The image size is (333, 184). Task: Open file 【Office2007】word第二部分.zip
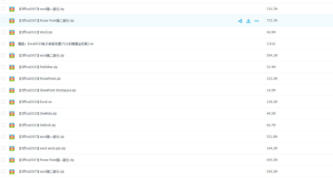41,172
